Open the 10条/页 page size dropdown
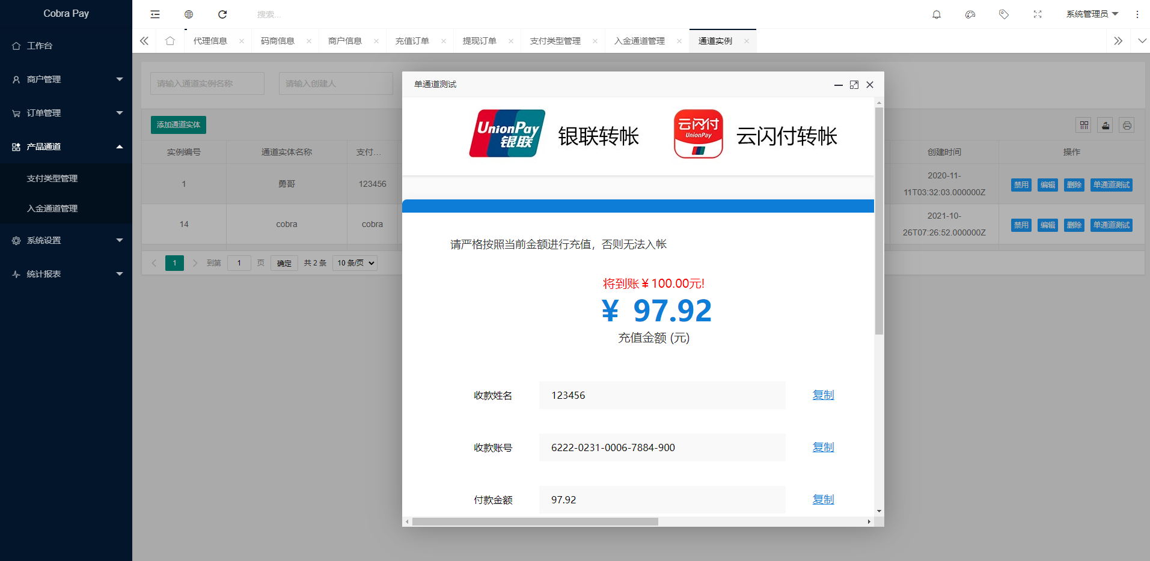This screenshot has width=1150, height=561. click(354, 262)
